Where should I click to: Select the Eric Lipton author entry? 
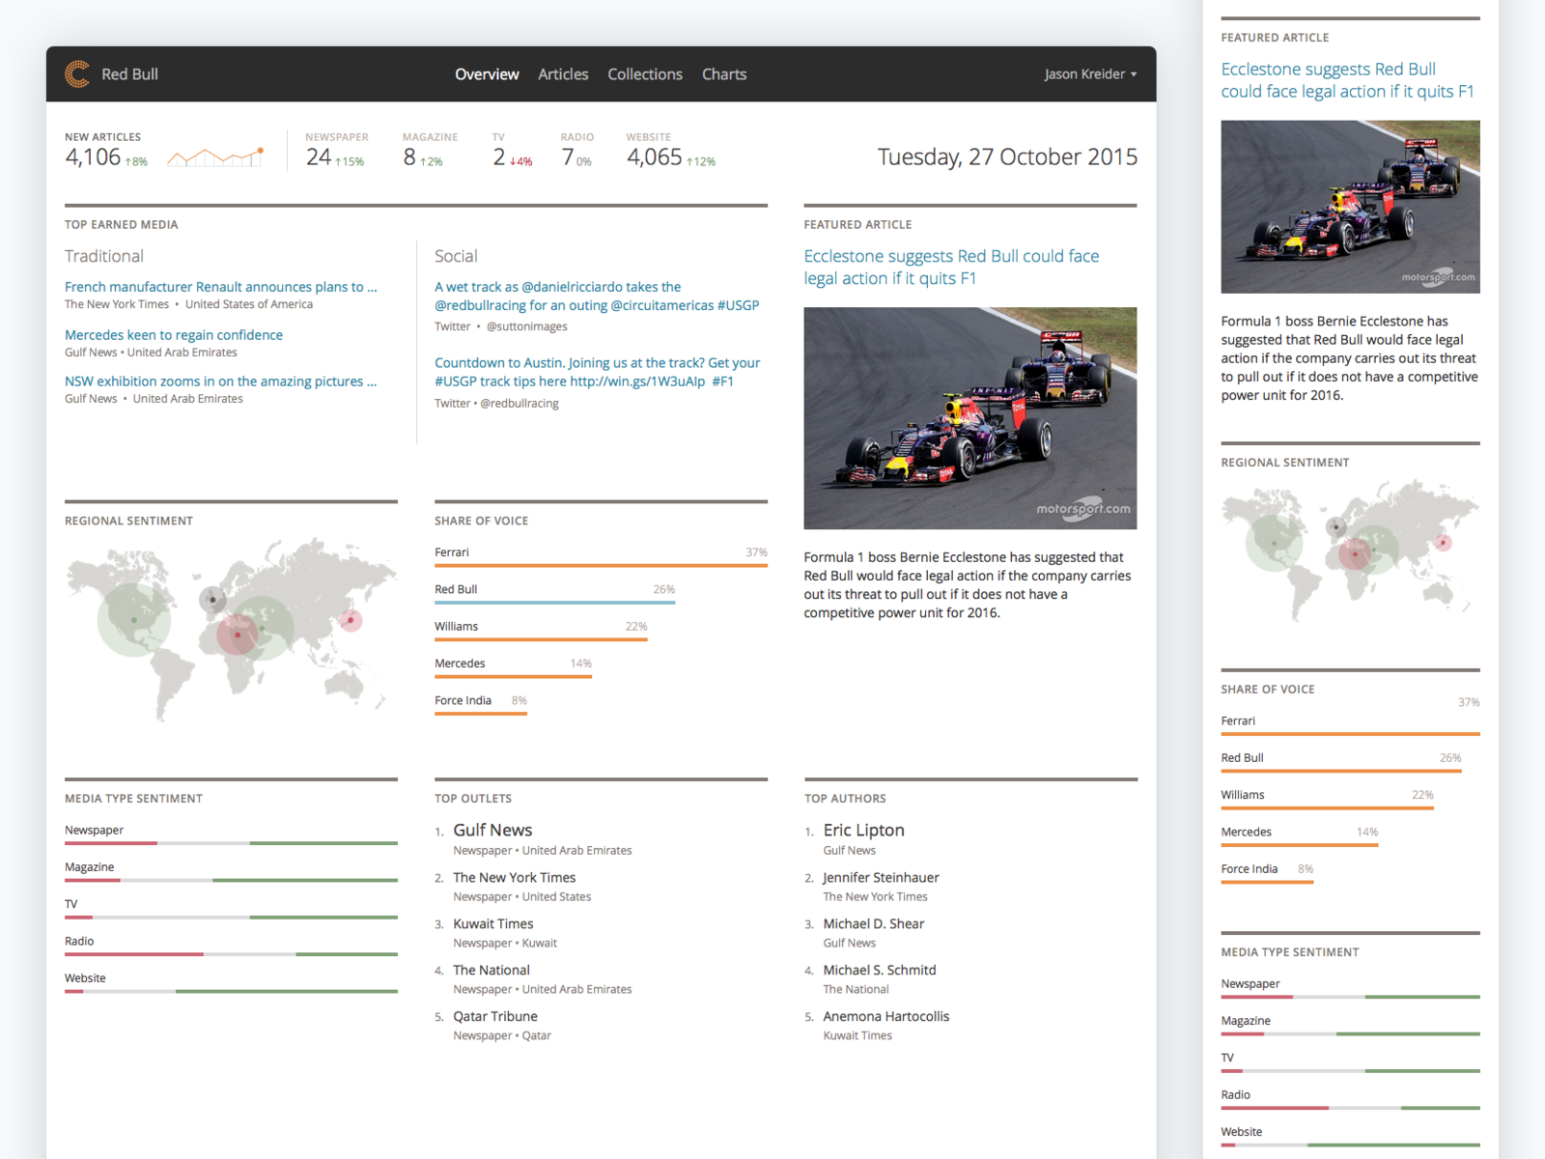pyautogui.click(x=863, y=830)
